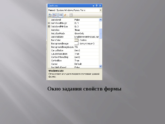Click the (нет) value of ContextMenuStrip
The height and width of the screenshot is (124, 165).
tap(77, 57)
